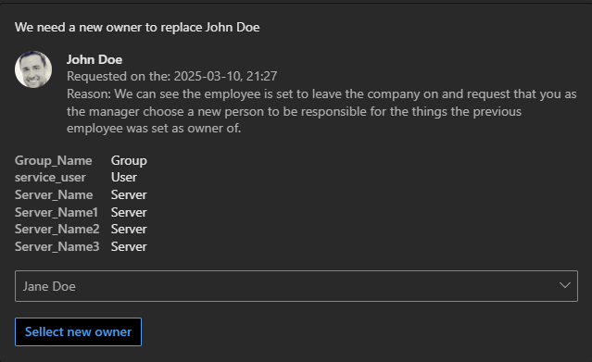The height and width of the screenshot is (362, 592).
Task: Click the Server_Name2 row label
Action: point(57,229)
